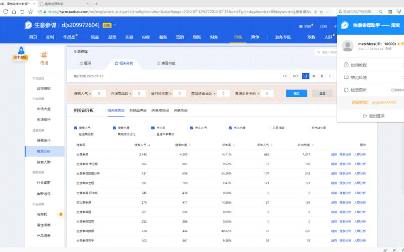Enable the 交易指数 checkbox
Screen dimensions: 404x252
point(269,128)
